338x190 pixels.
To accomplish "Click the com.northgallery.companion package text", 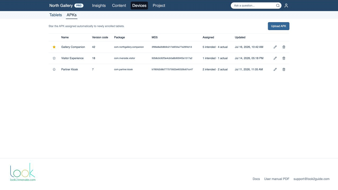I will (x=129, y=47).
